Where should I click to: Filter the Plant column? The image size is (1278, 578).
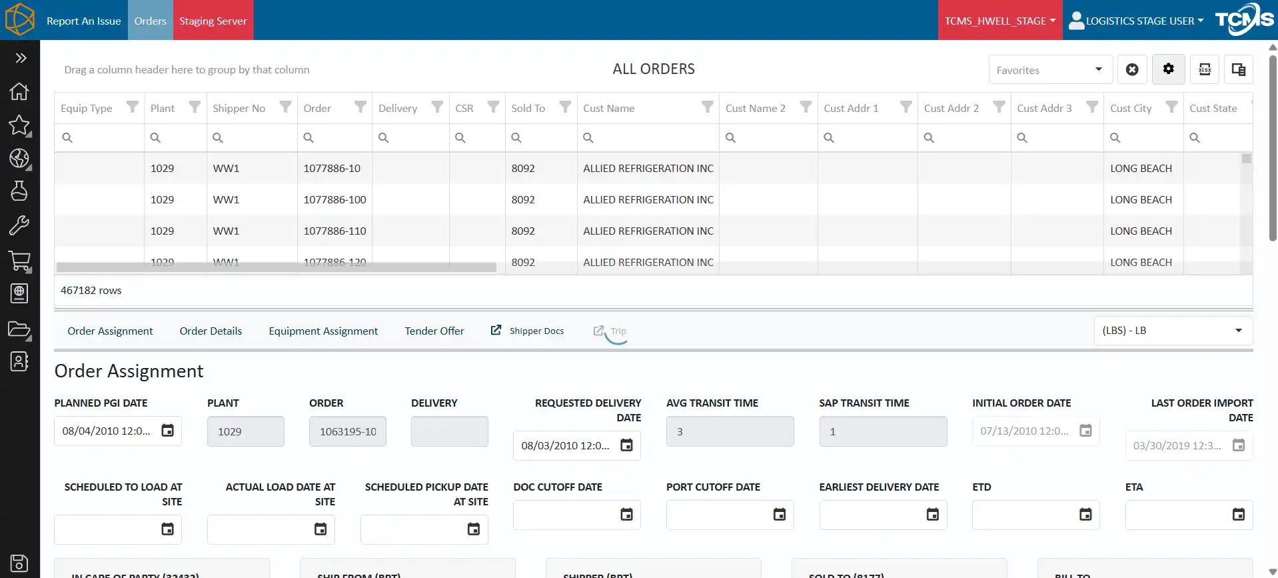195,107
